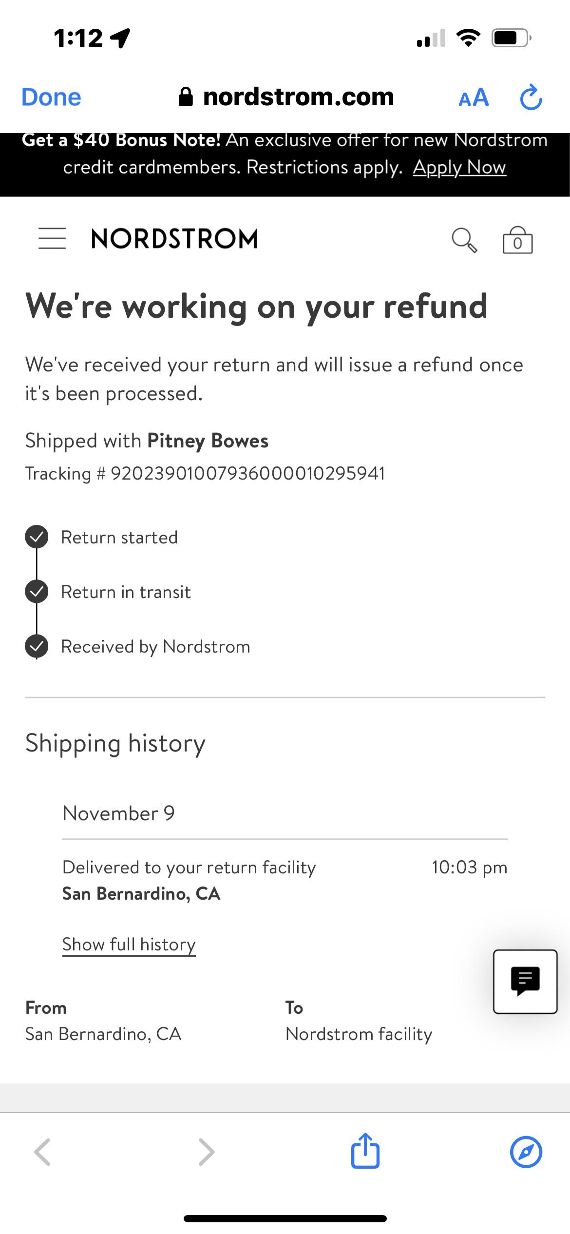Image resolution: width=570 pixels, height=1234 pixels.
Task: Tap the November 9 delivery entry
Action: point(189,880)
